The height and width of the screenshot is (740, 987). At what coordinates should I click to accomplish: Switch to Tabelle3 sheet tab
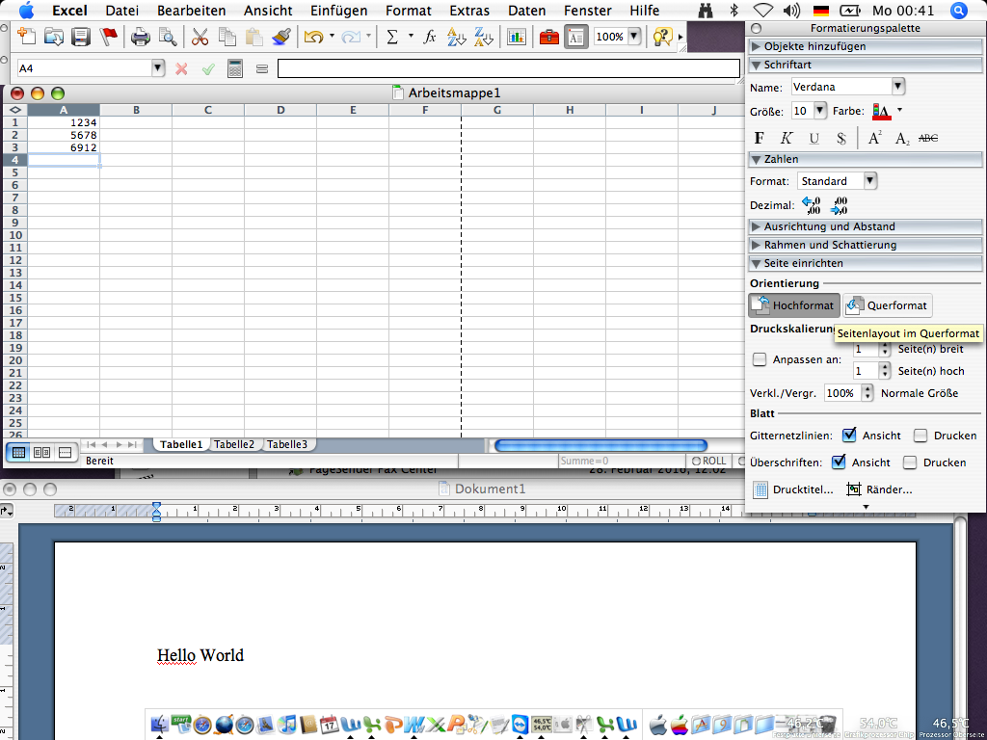(287, 444)
